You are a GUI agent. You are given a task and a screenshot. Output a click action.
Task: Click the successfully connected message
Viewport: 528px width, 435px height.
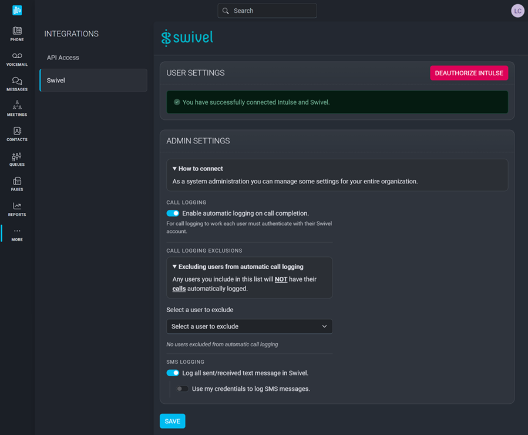pos(256,102)
